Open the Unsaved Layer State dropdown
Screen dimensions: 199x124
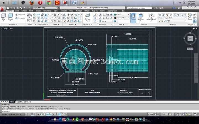(172, 18)
